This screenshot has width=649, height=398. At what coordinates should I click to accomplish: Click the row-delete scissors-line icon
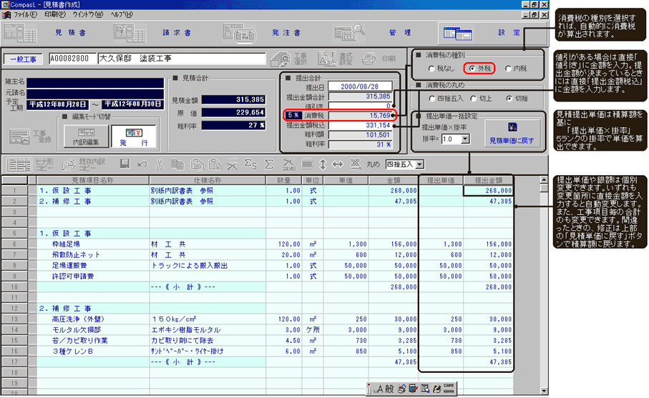click(x=233, y=164)
